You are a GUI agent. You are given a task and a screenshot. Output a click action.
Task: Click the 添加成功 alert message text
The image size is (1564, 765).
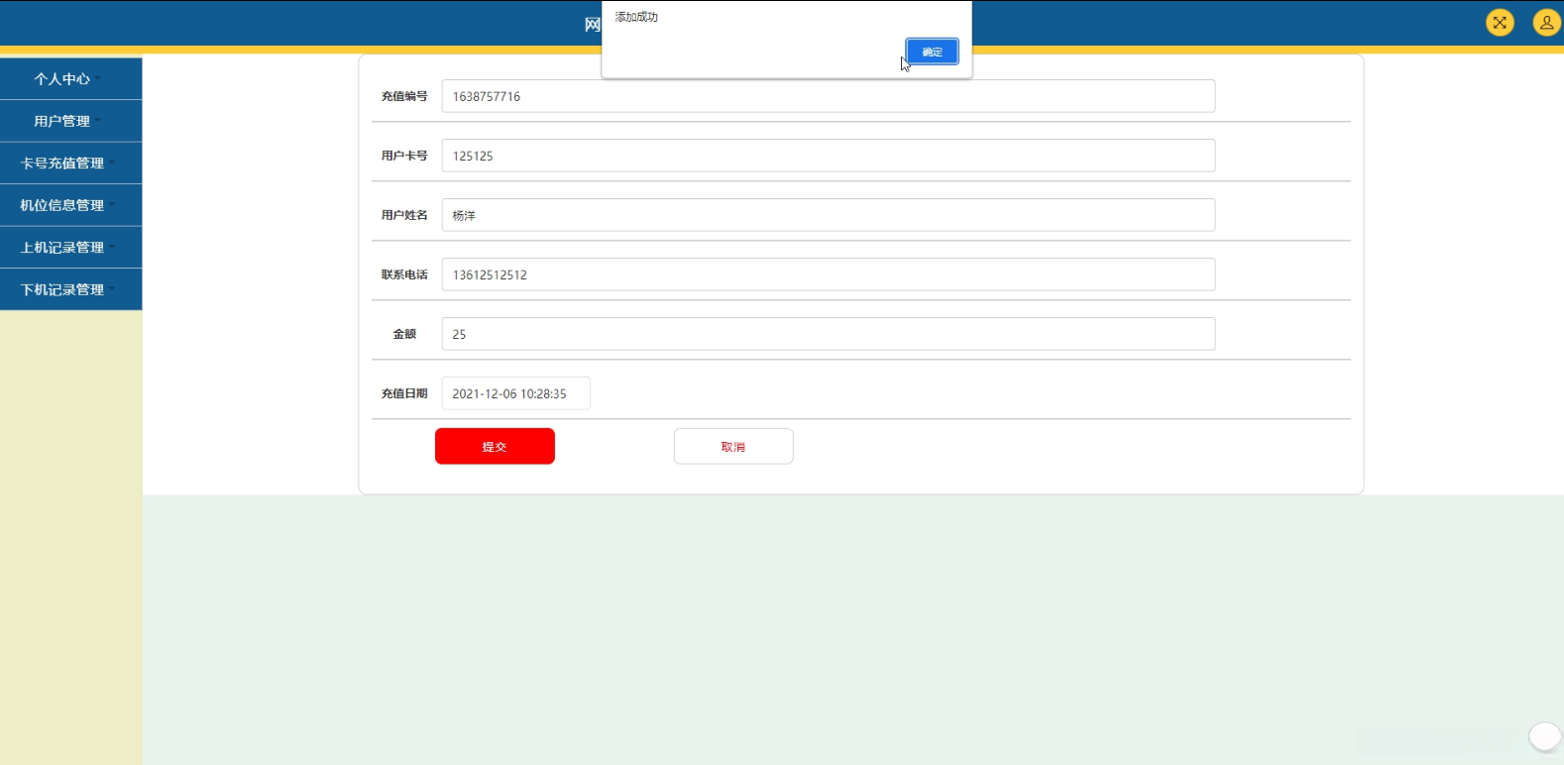[636, 17]
